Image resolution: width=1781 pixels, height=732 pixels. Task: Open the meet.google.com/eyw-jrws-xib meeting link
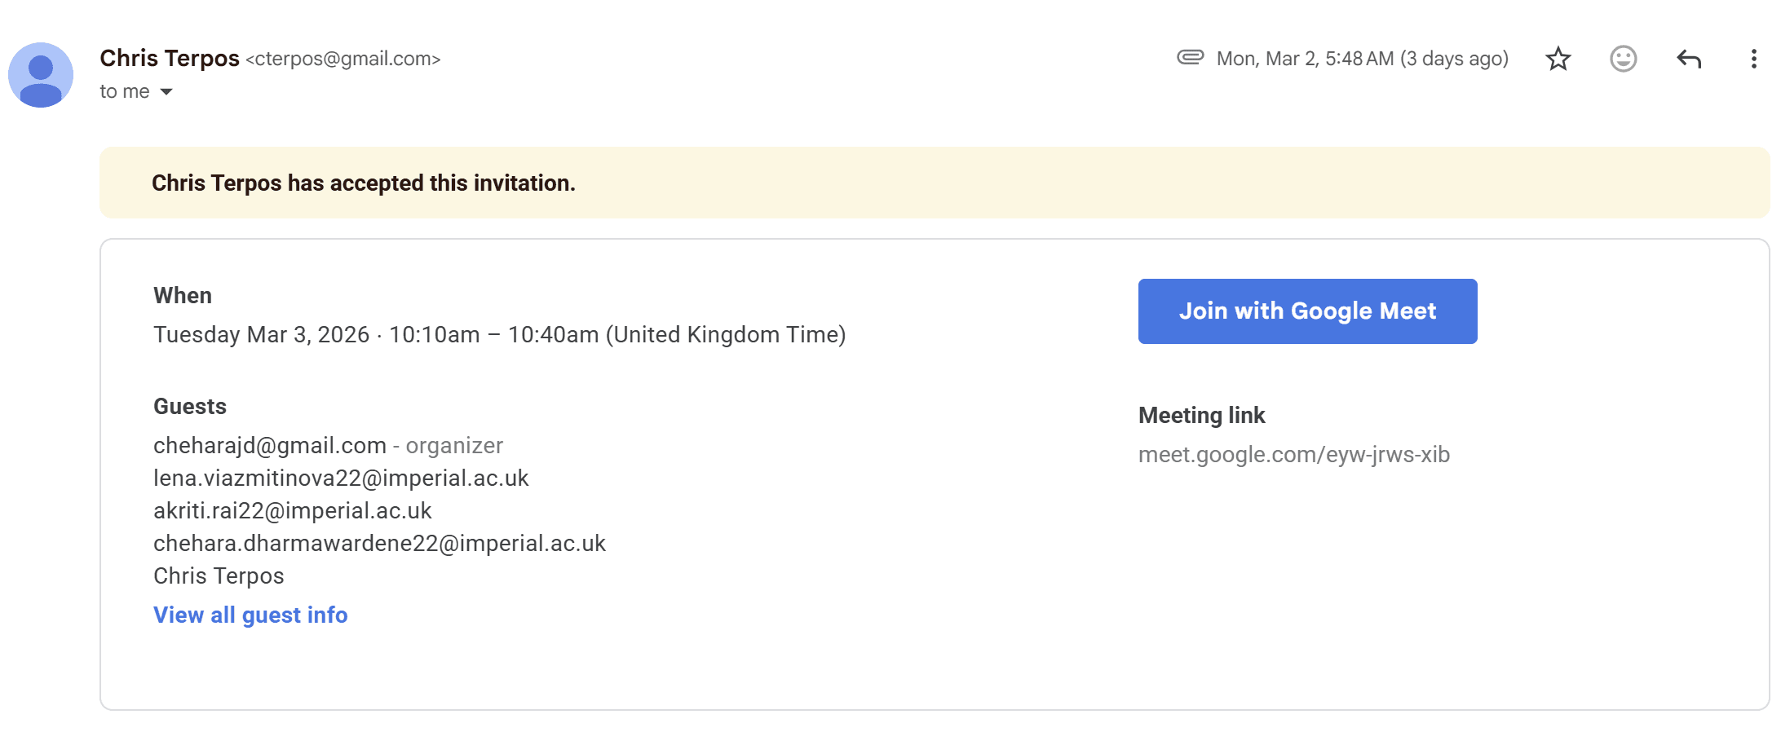[x=1293, y=454]
